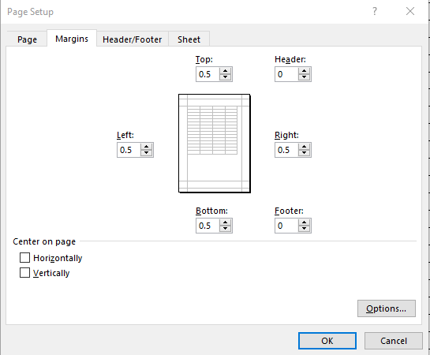Increase the Footer margin with up arrow
The height and width of the screenshot is (355, 430).
tap(304, 222)
